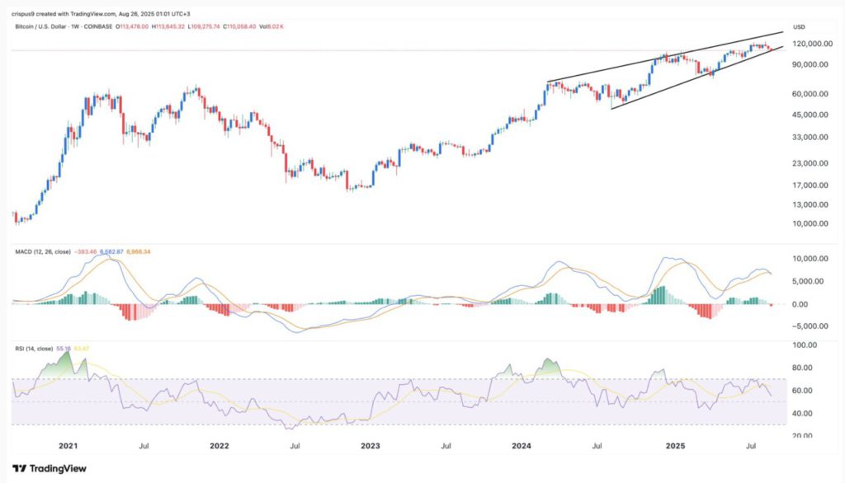Open the COINBASE exchange selector
The width and height of the screenshot is (845, 483).
pyautogui.click(x=97, y=30)
